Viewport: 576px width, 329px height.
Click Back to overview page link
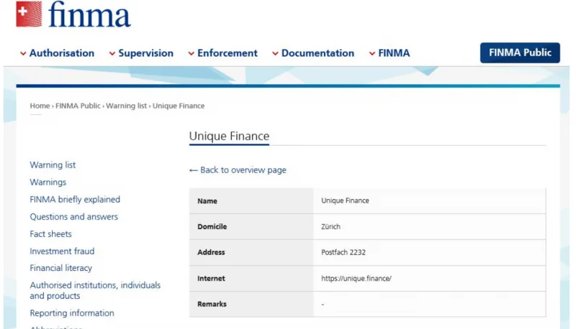coord(243,170)
